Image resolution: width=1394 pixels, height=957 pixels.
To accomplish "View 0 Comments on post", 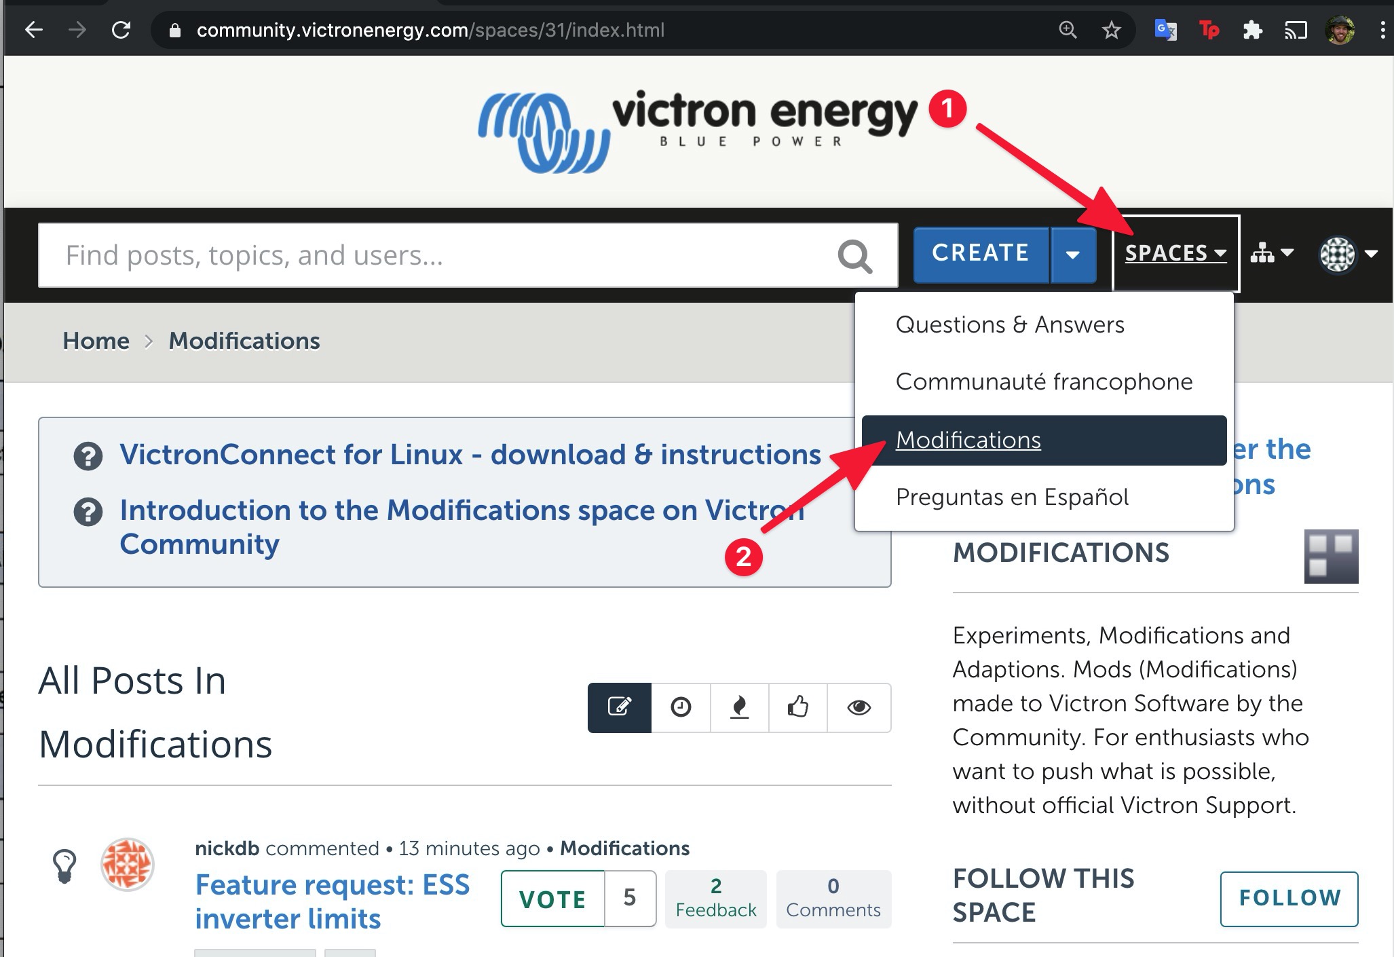I will pos(833,899).
